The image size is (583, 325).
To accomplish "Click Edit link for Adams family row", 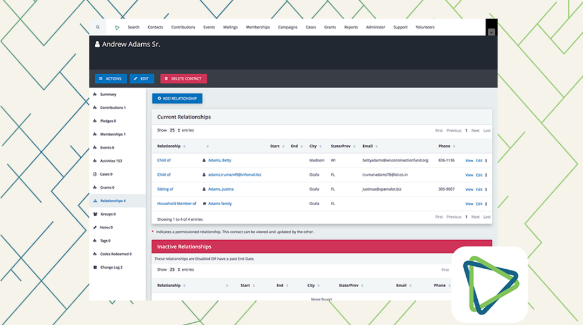I will pyautogui.click(x=479, y=204).
